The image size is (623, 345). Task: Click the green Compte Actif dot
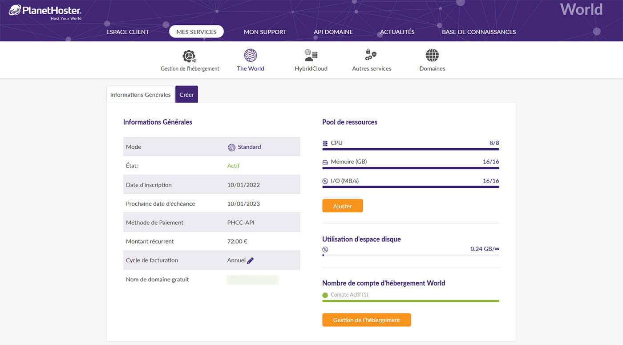click(x=325, y=295)
